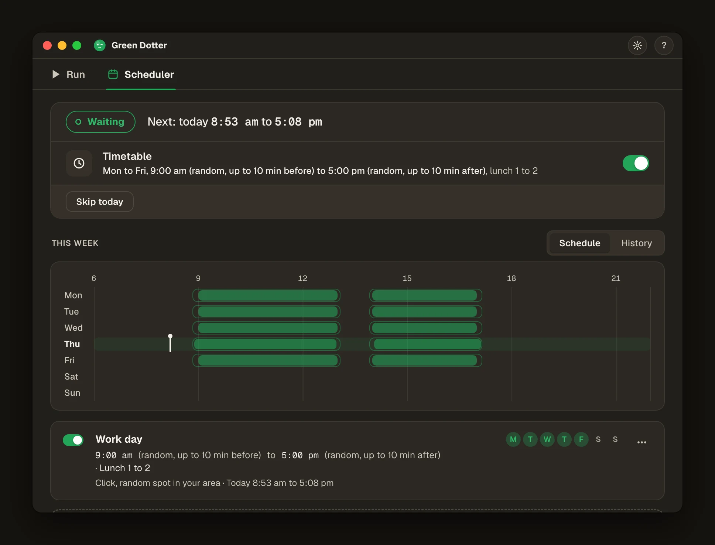Click the calendar icon on Scheduler tab
Viewport: 715px width, 545px height.
(x=113, y=74)
